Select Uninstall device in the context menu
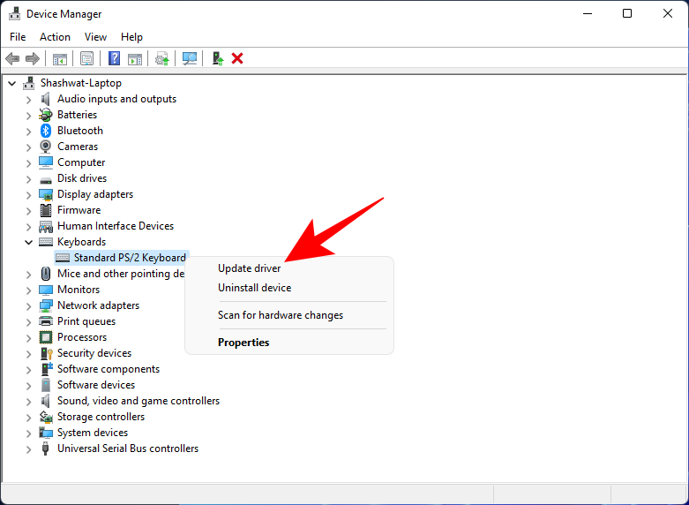Screen dimensions: 689x505 254,288
